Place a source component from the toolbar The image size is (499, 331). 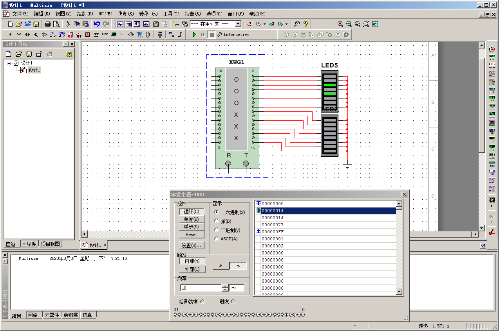(10, 34)
